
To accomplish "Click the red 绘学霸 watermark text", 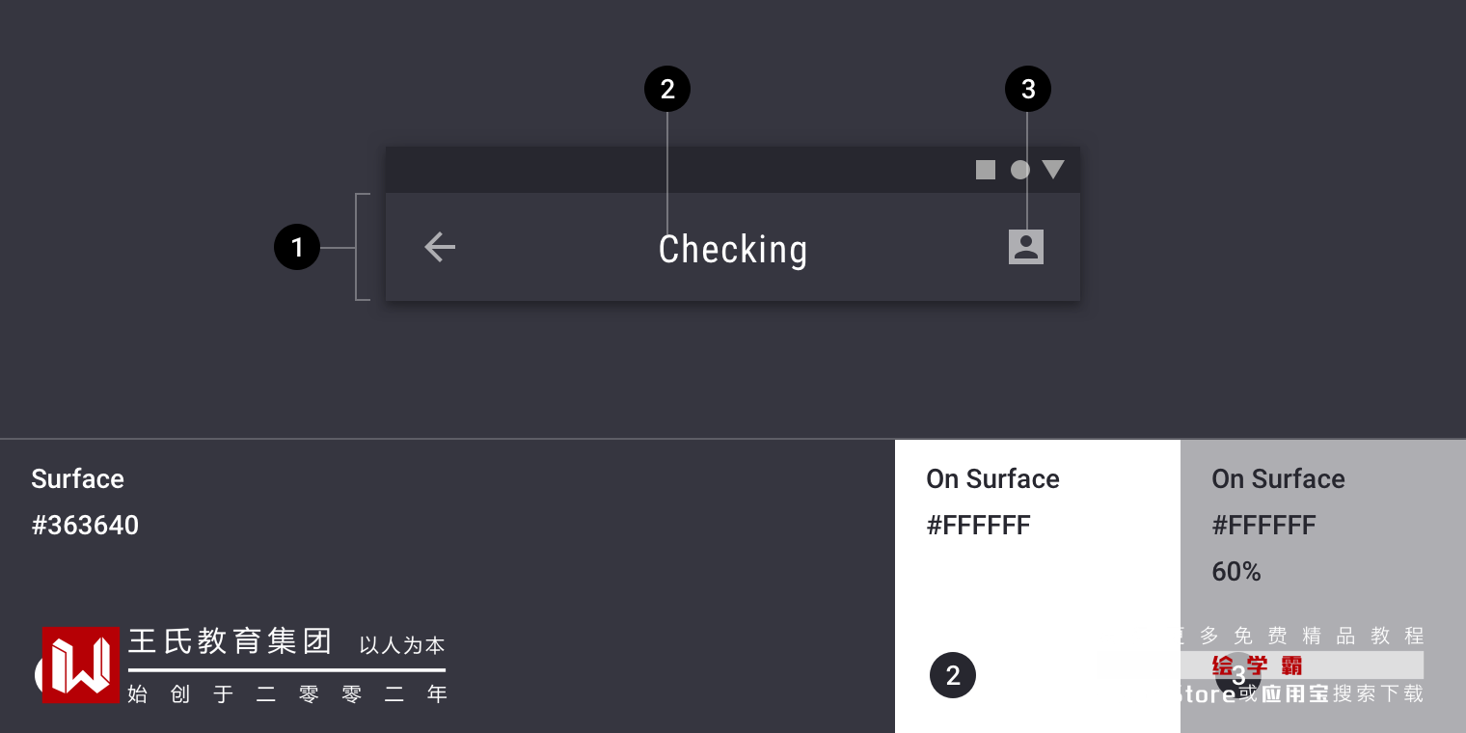I will (x=1258, y=665).
